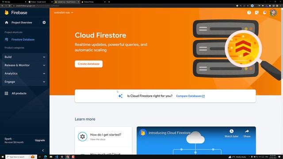Click the sparkle icon beside Cloud Firestore question

pyautogui.click(x=120, y=96)
